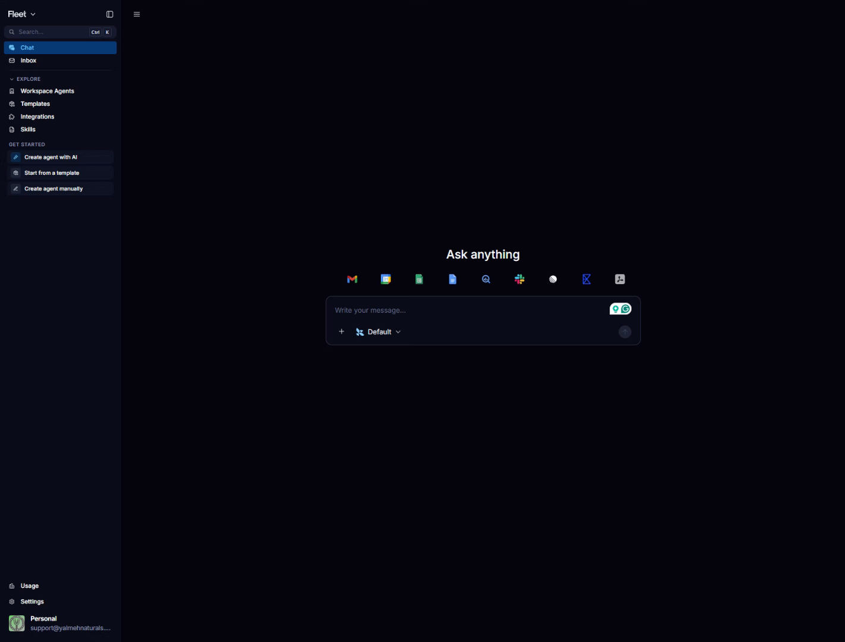The width and height of the screenshot is (845, 642).
Task: Select the white striped-circle integration icon
Action: click(553, 279)
